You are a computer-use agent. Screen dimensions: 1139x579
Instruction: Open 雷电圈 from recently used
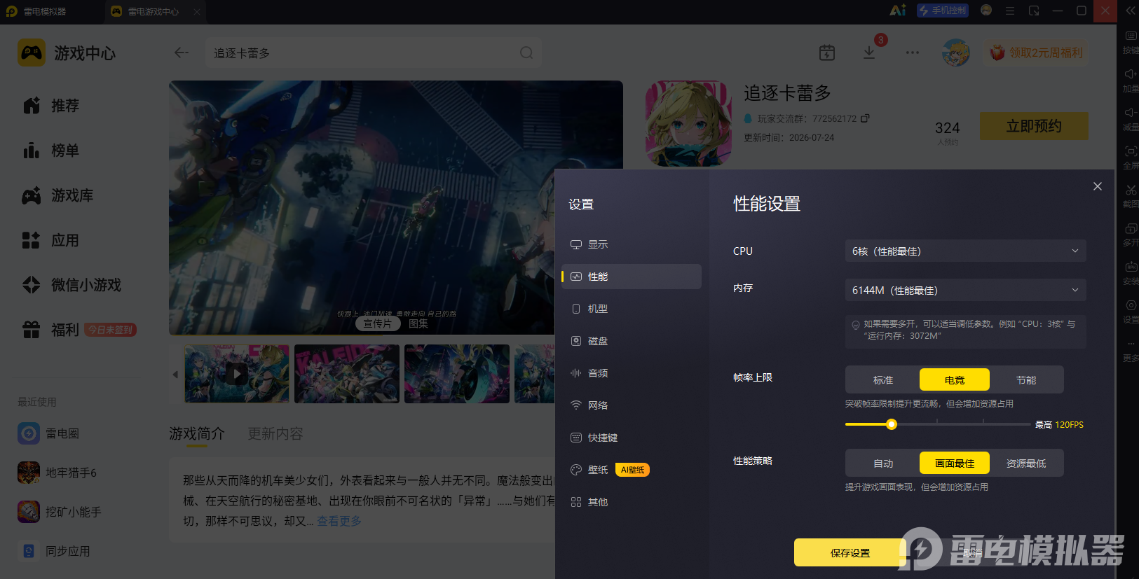[49, 433]
